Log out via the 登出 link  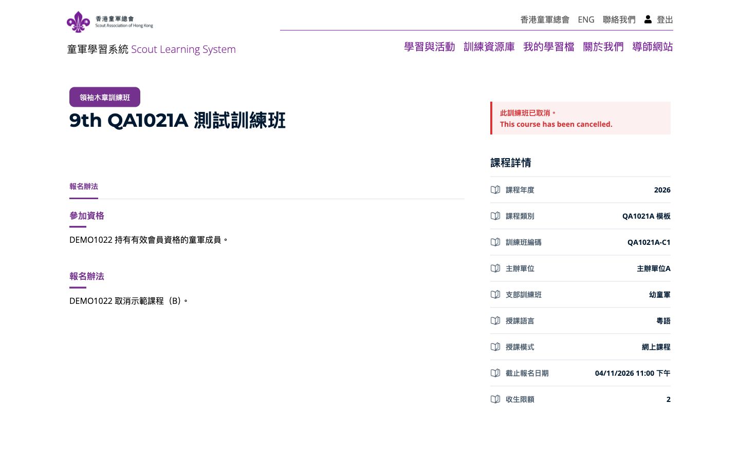coord(665,20)
